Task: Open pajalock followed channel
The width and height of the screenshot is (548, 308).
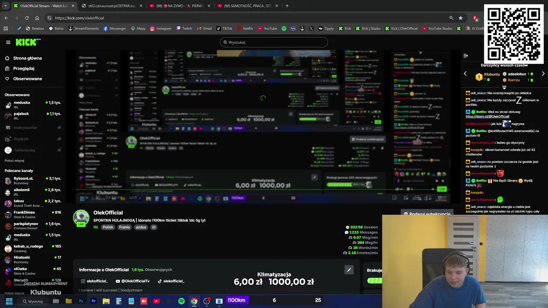Action: [x=33, y=116]
